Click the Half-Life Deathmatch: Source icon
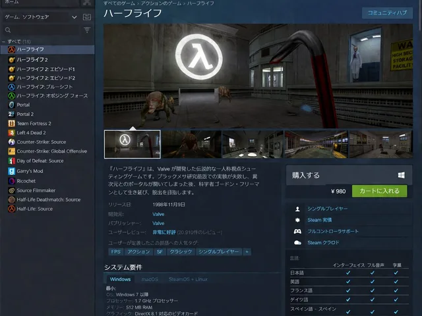This screenshot has height=316, width=422. coord(12,199)
